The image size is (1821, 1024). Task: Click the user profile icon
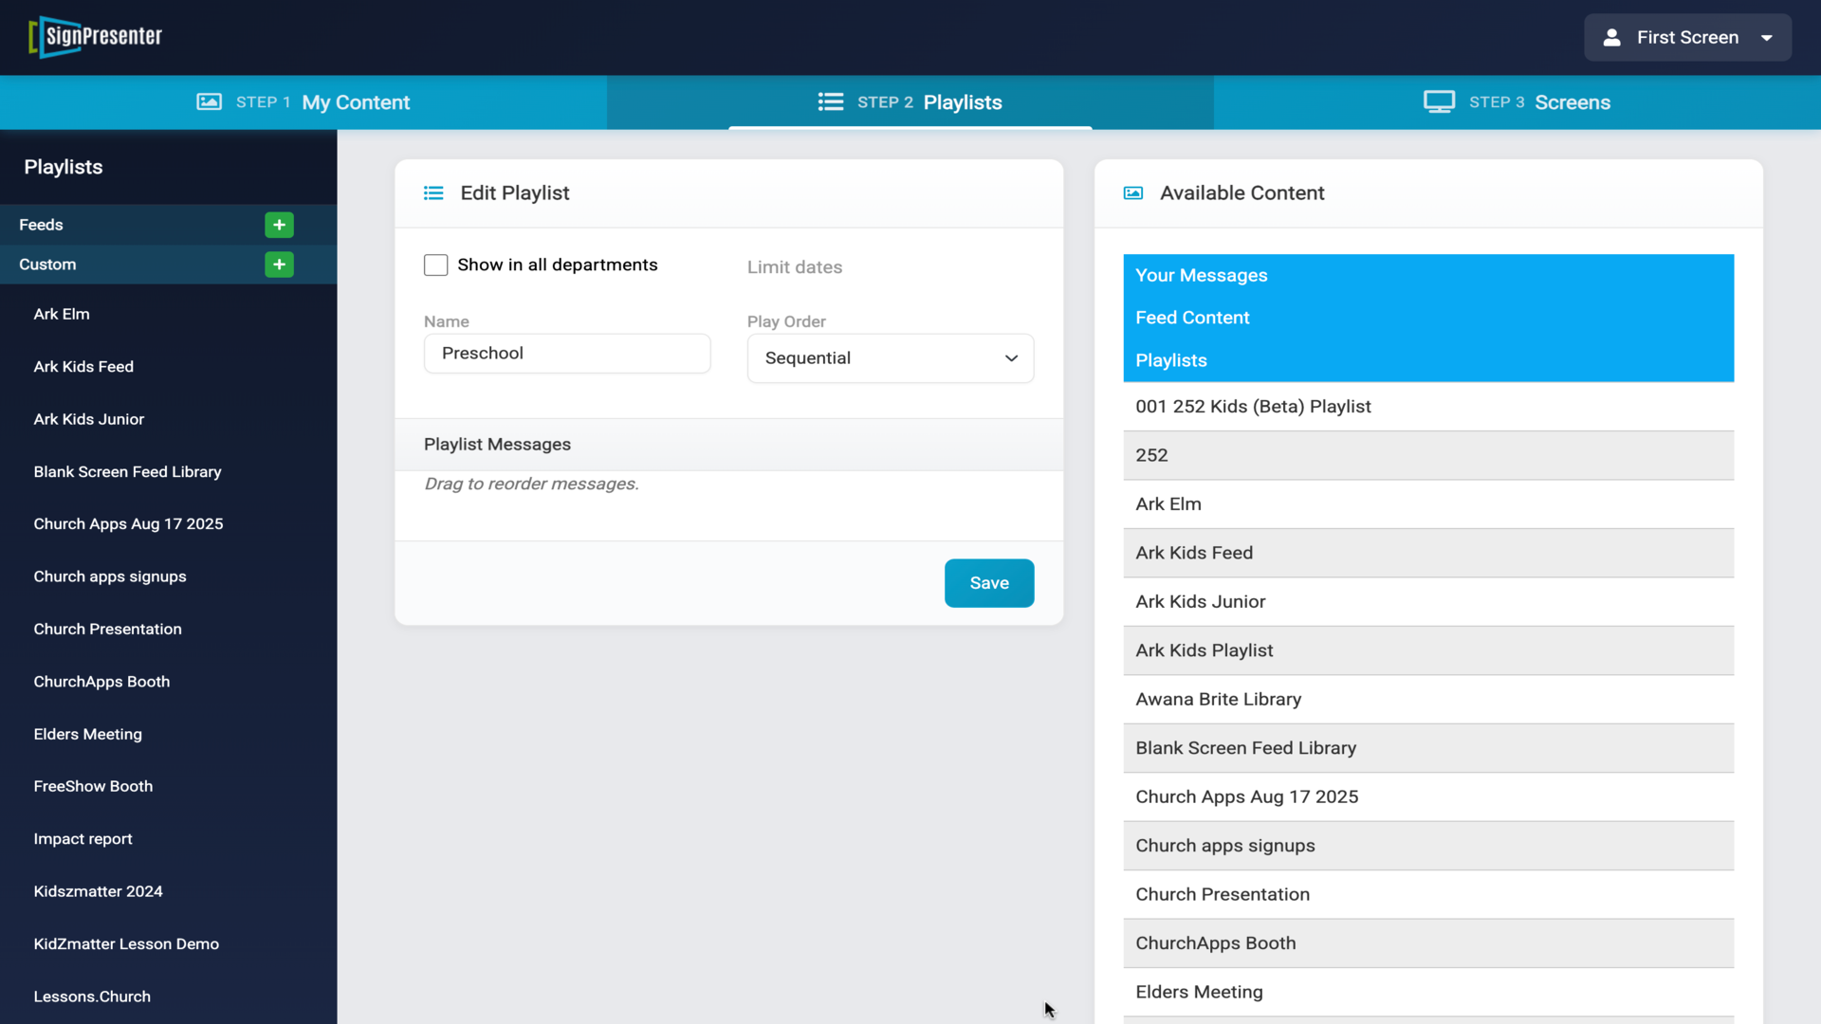(x=1611, y=38)
